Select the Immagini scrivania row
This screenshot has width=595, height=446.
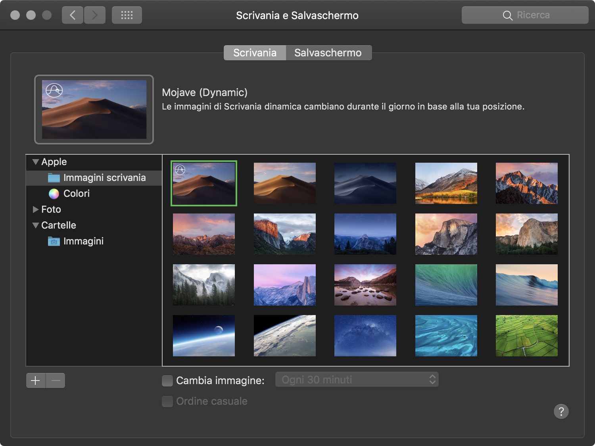[x=94, y=178]
